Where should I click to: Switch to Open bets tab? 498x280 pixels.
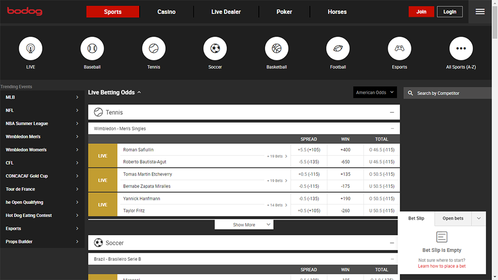coord(453,219)
